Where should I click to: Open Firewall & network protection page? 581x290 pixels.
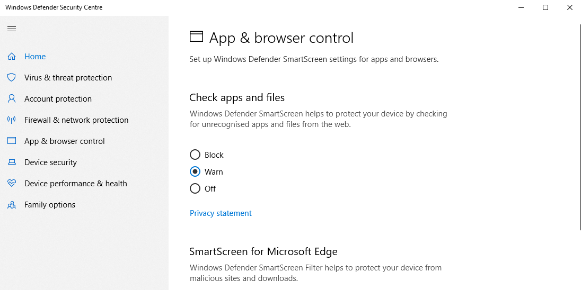pyautogui.click(x=76, y=120)
